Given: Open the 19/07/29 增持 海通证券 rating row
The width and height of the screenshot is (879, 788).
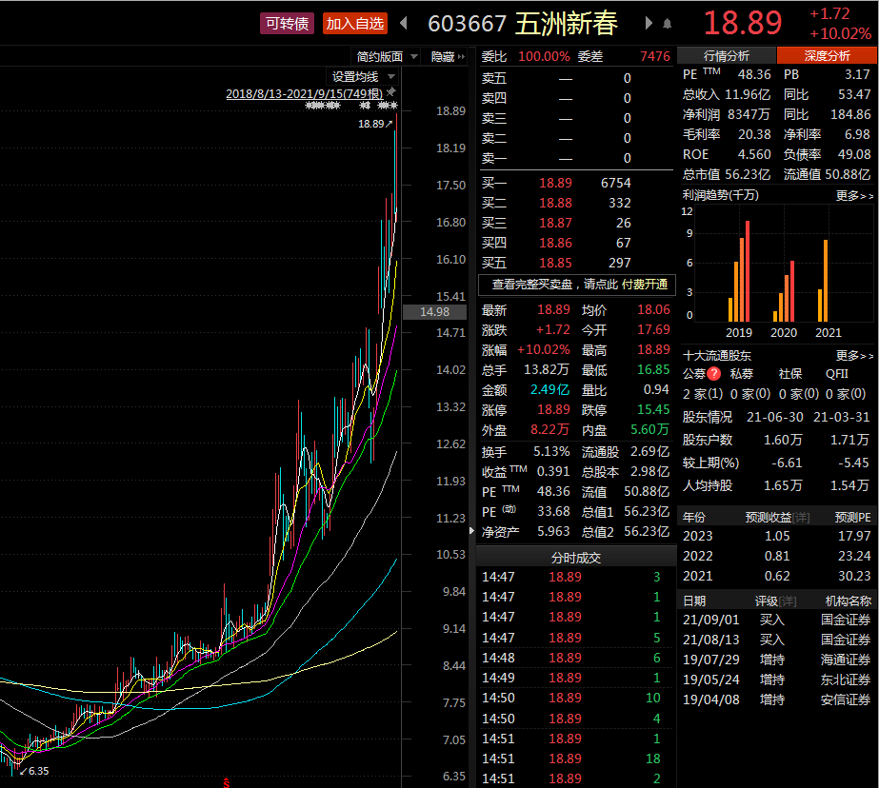Looking at the screenshot, I should pyautogui.click(x=776, y=660).
